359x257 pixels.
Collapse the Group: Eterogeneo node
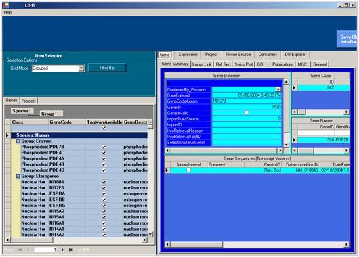point(18,177)
